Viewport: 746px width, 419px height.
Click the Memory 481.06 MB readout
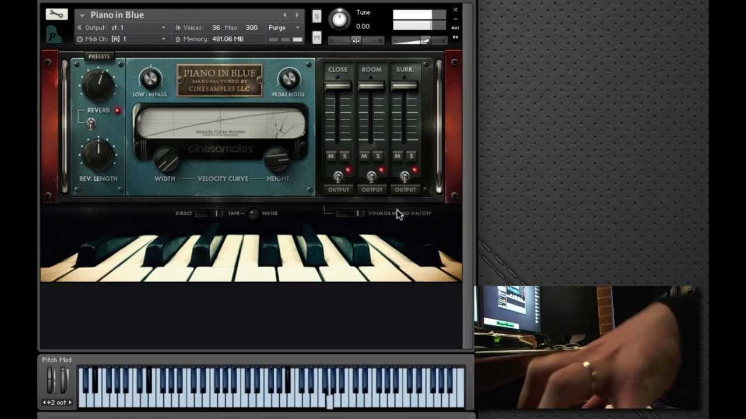pos(228,39)
